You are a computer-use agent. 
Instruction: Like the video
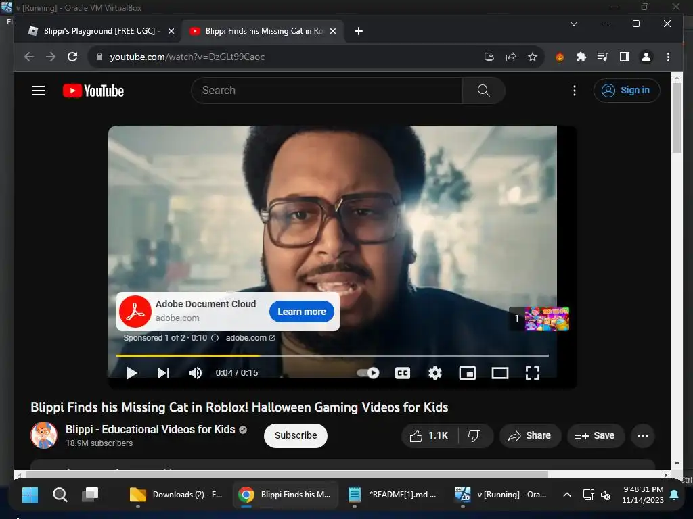pyautogui.click(x=429, y=436)
